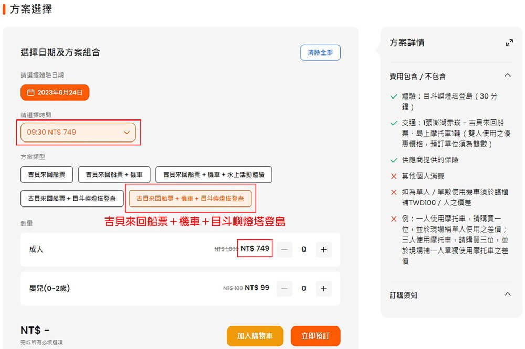Click the 成人 quantity value field
Viewport: 525px width, 349px height.
point(304,250)
